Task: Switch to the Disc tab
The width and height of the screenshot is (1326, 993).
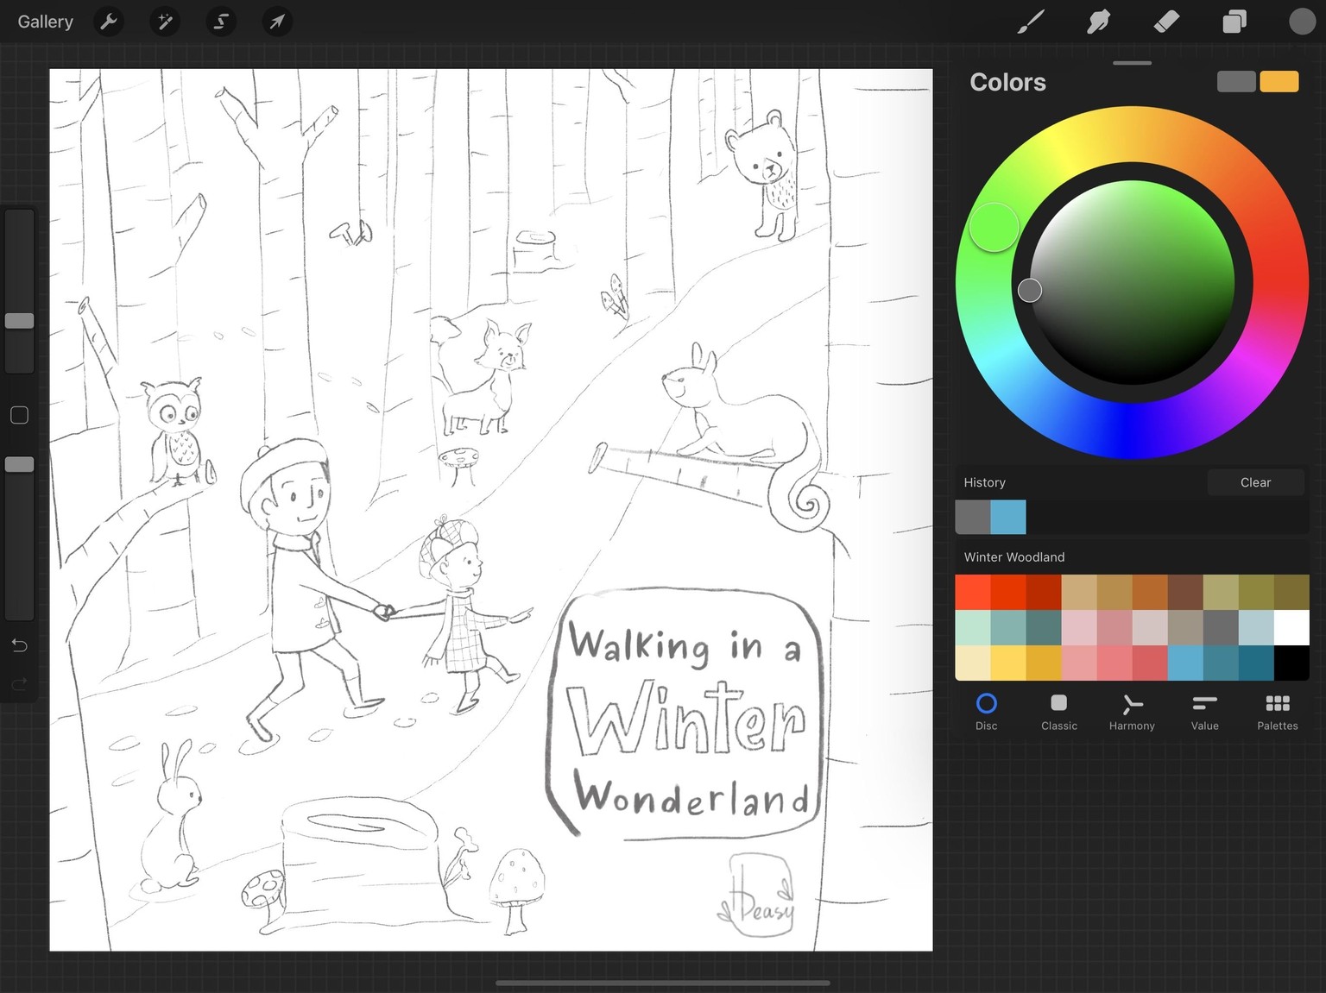Action: coord(987,713)
